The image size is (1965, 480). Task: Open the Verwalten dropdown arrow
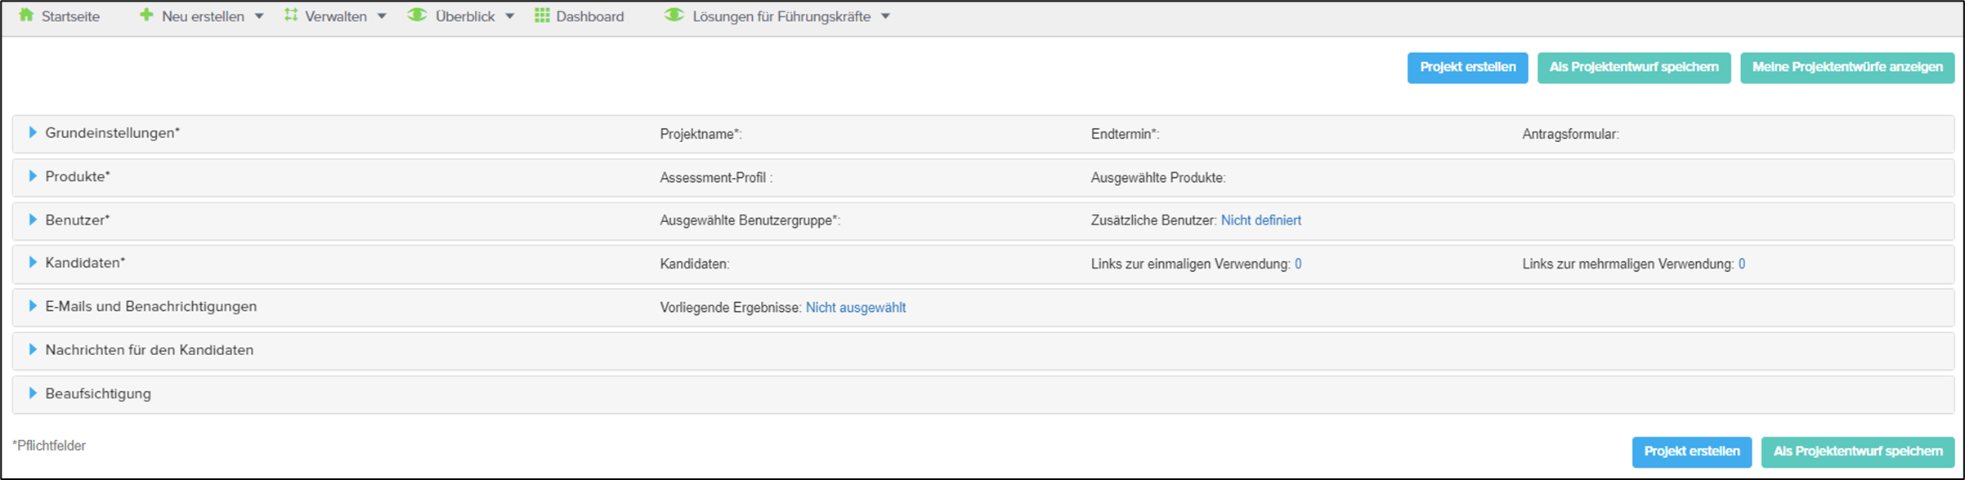point(382,16)
